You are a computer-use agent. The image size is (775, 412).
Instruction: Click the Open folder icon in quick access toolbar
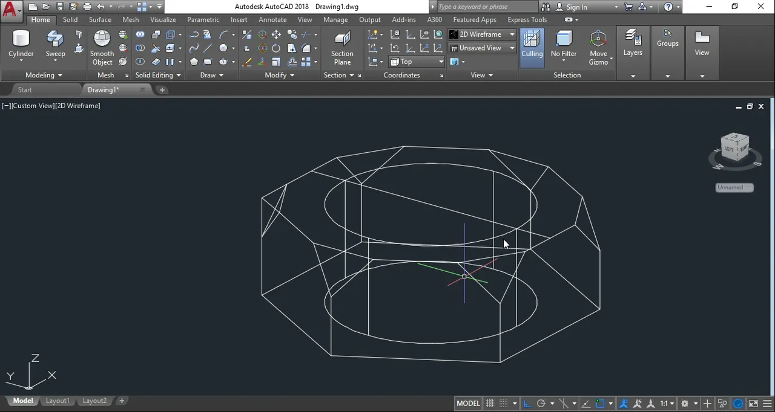click(x=46, y=7)
